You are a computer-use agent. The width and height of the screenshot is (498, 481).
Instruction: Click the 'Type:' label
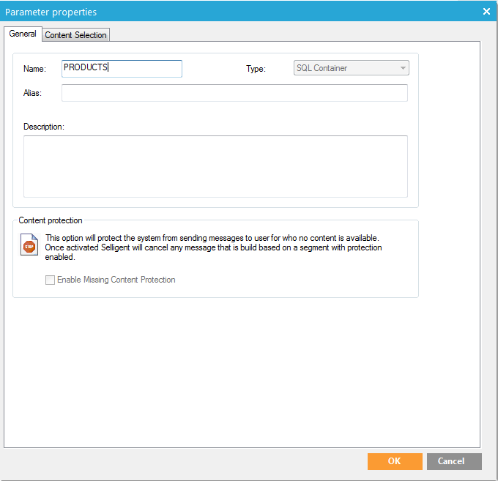point(256,69)
